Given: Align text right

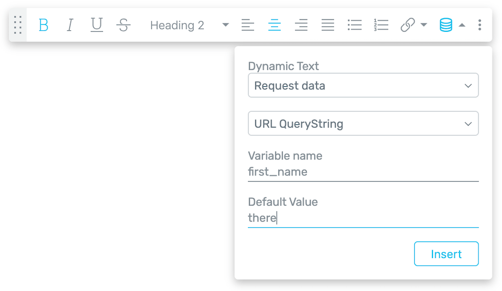Looking at the screenshot, I should click(x=301, y=25).
